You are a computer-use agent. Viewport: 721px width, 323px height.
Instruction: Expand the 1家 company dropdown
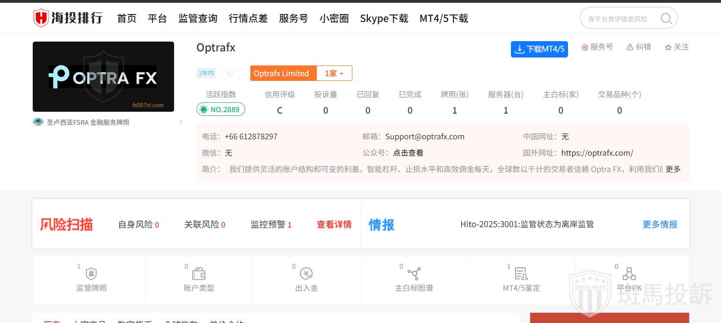[x=334, y=73]
